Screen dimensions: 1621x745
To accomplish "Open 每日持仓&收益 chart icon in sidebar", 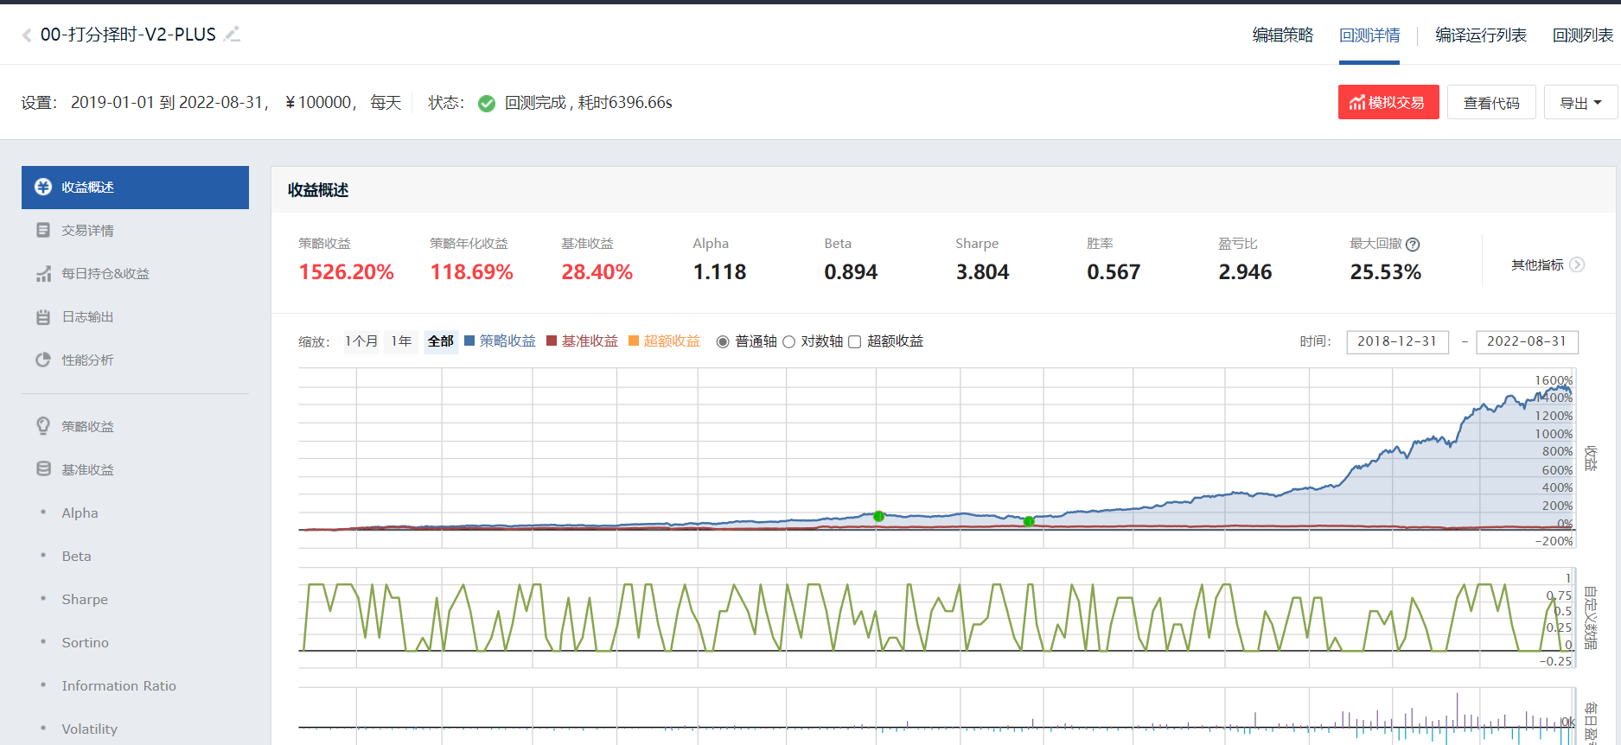I will point(43,274).
